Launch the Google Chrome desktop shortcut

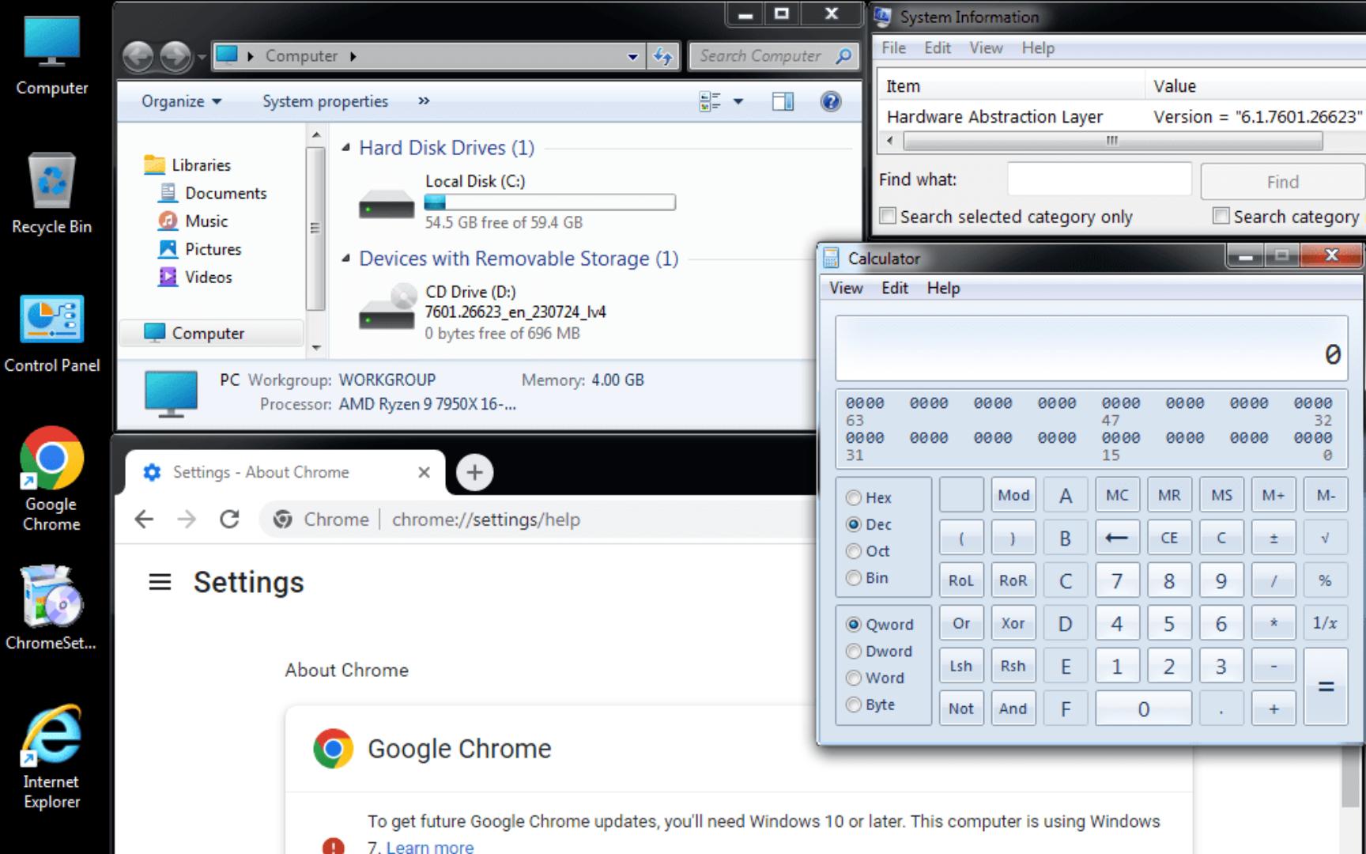(x=52, y=479)
